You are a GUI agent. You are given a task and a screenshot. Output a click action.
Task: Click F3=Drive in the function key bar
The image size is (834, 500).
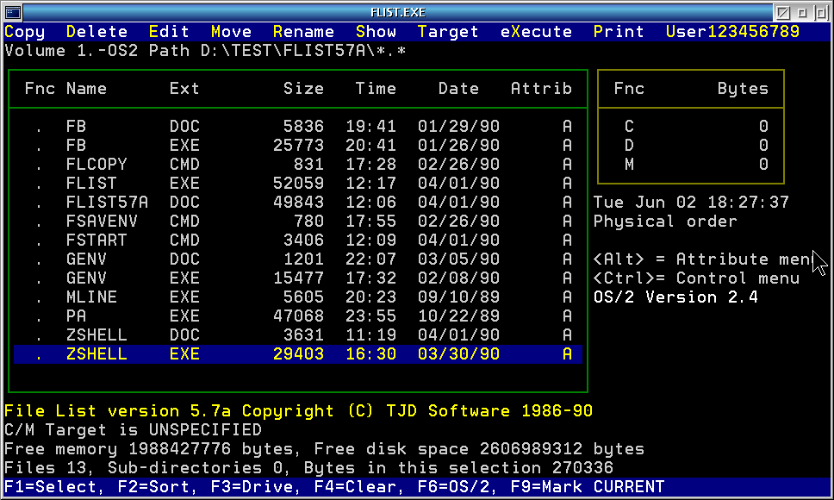(252, 487)
